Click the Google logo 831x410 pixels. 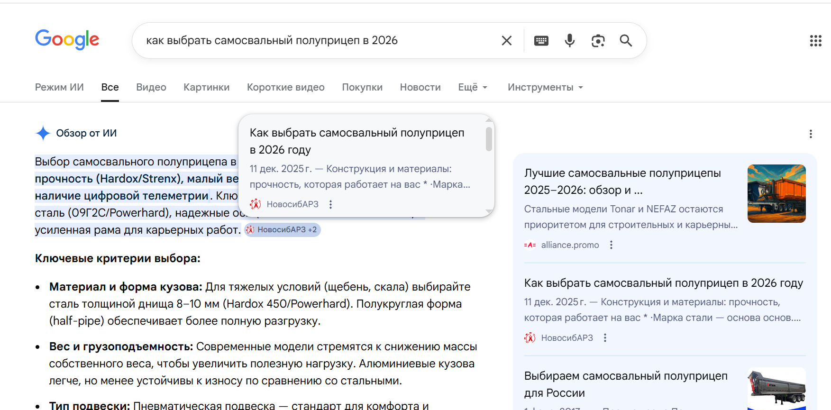[x=67, y=40]
